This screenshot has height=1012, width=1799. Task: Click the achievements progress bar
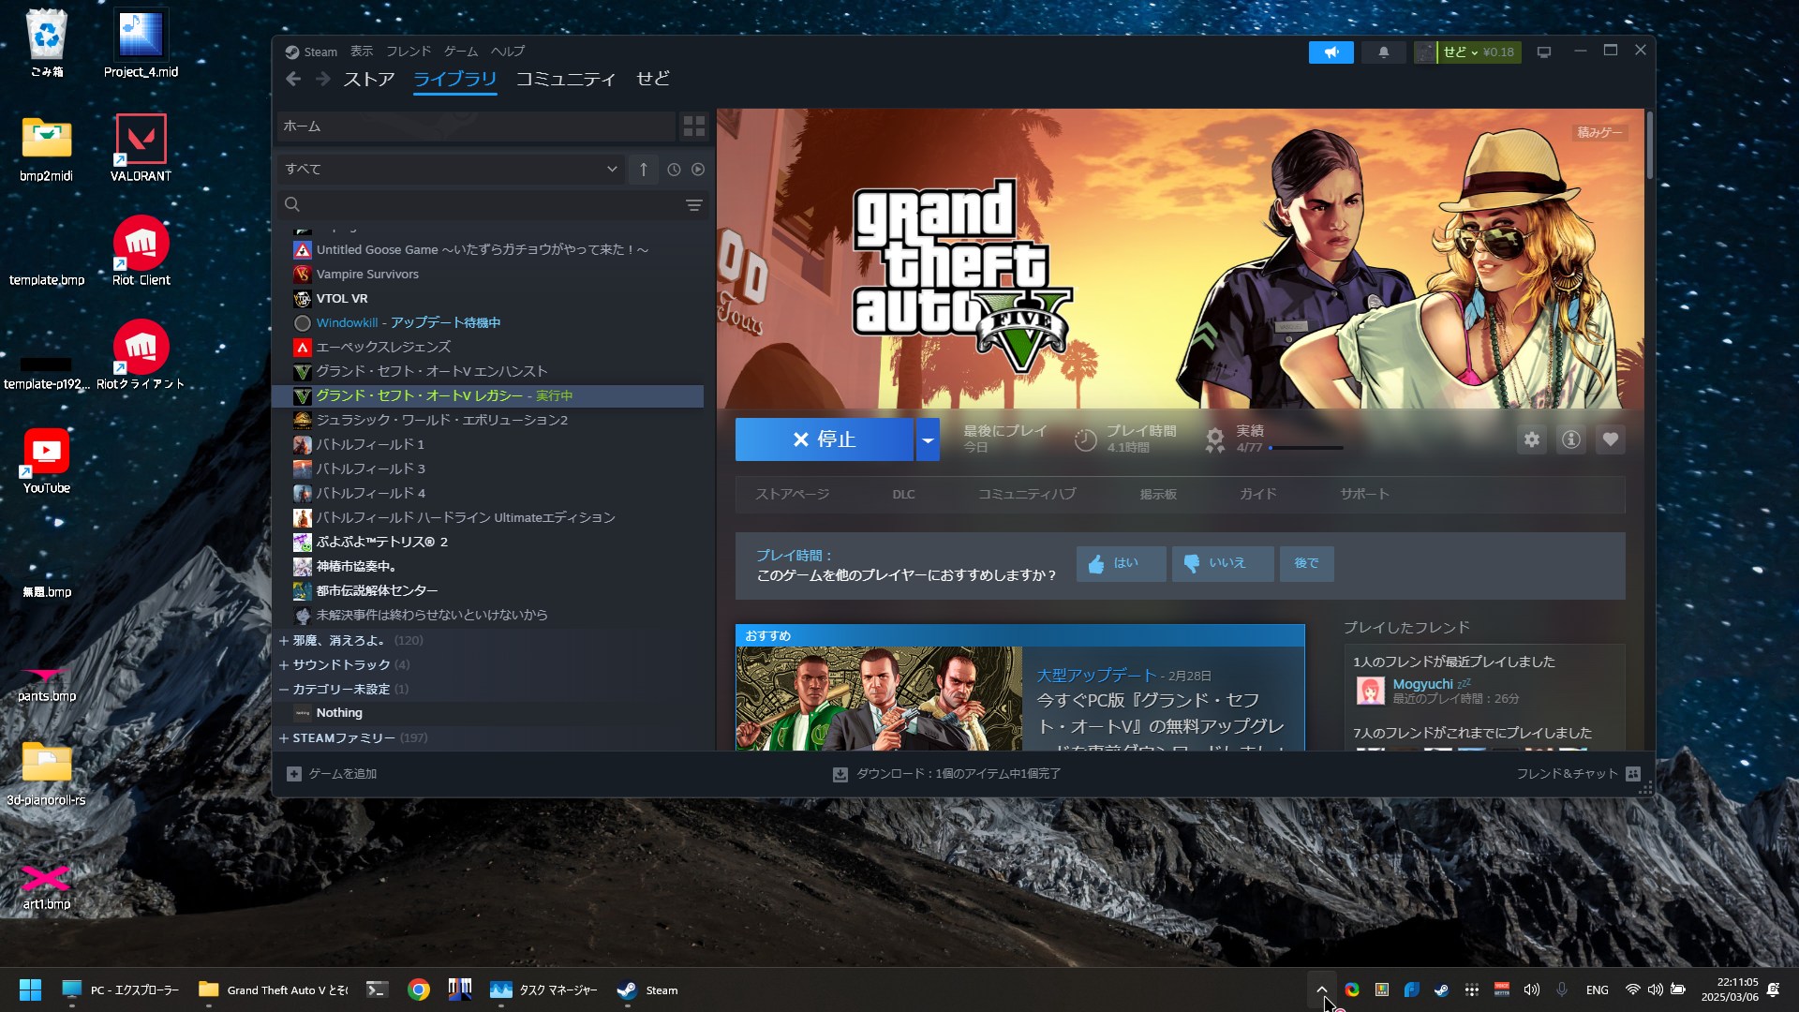(x=1306, y=448)
